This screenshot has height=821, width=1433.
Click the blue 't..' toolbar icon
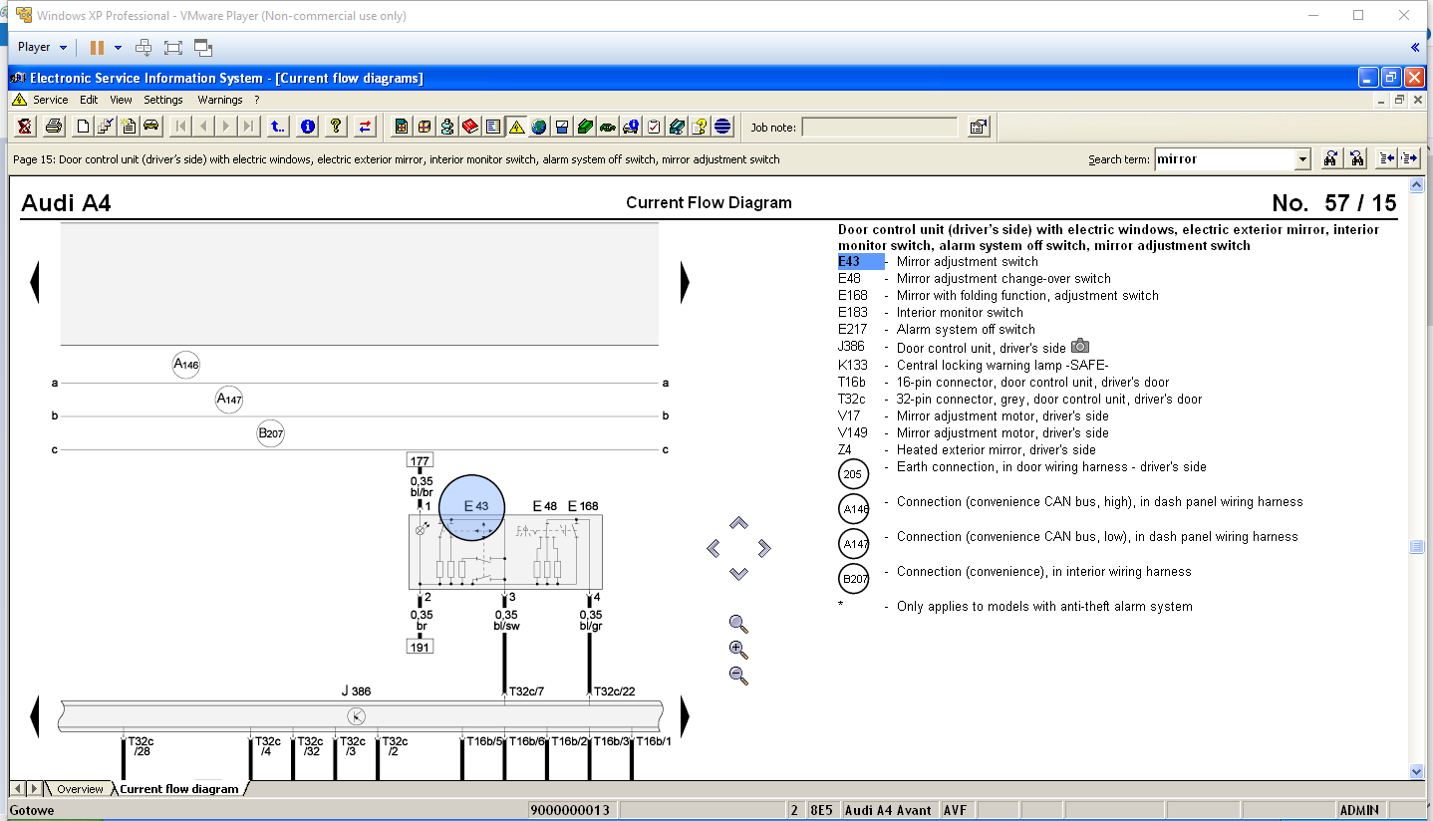point(278,127)
